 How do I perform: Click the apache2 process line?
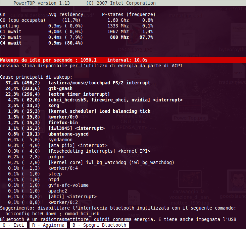pyautogui.click(x=58, y=191)
